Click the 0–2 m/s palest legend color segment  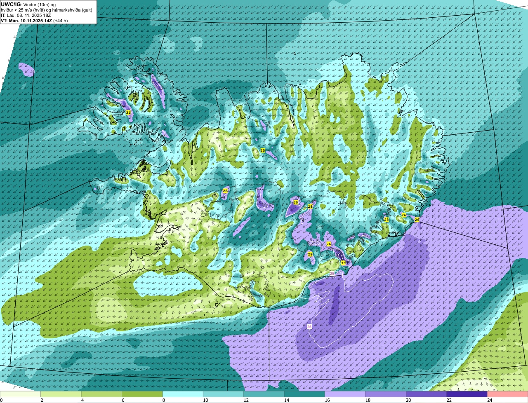pyautogui.click(x=21, y=394)
